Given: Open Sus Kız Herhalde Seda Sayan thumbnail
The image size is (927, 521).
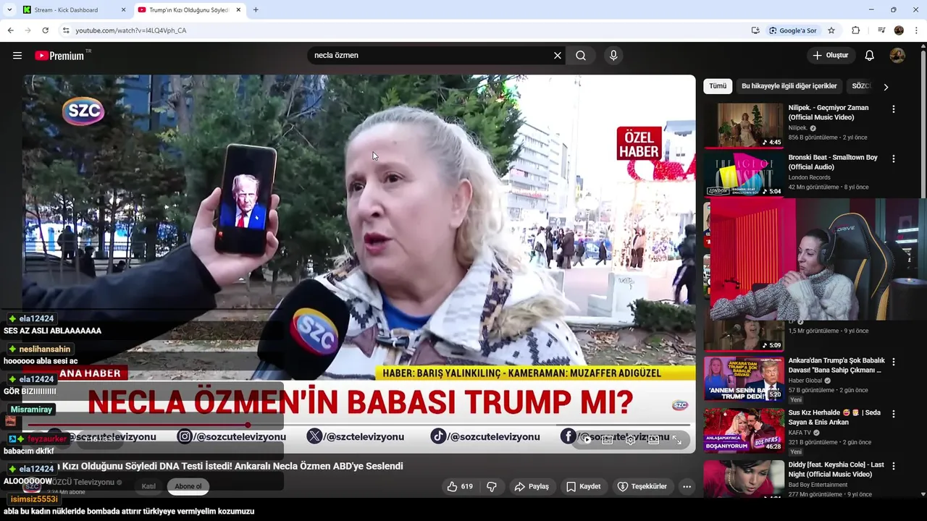Looking at the screenshot, I should click(744, 430).
